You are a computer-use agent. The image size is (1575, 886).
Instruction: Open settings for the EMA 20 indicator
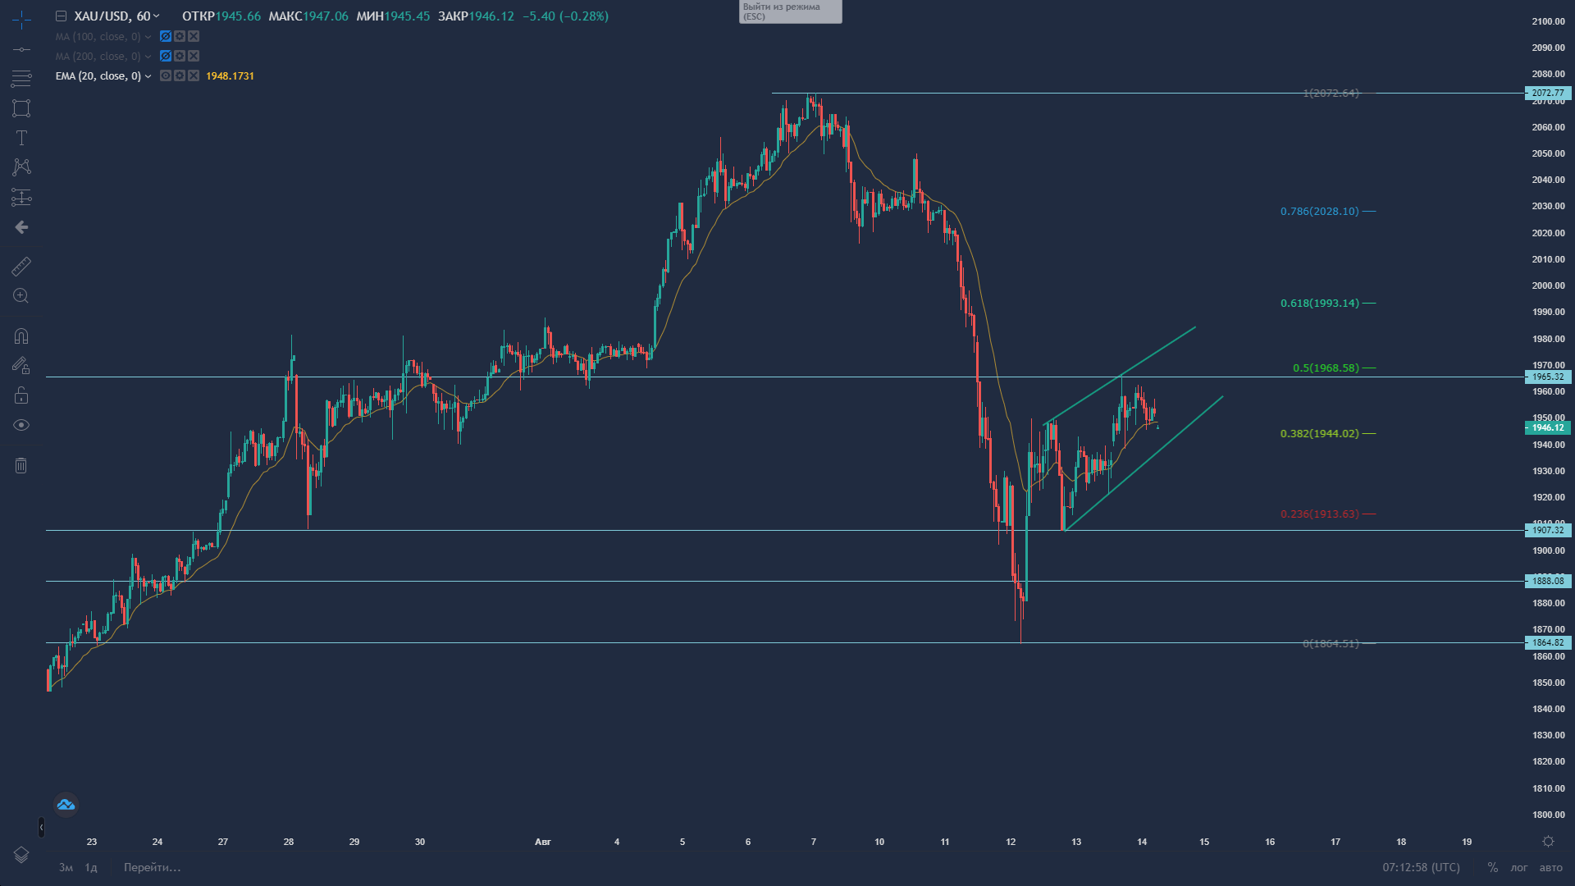(180, 75)
